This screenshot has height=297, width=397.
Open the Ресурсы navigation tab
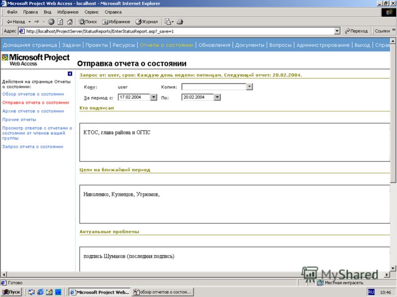(x=124, y=45)
